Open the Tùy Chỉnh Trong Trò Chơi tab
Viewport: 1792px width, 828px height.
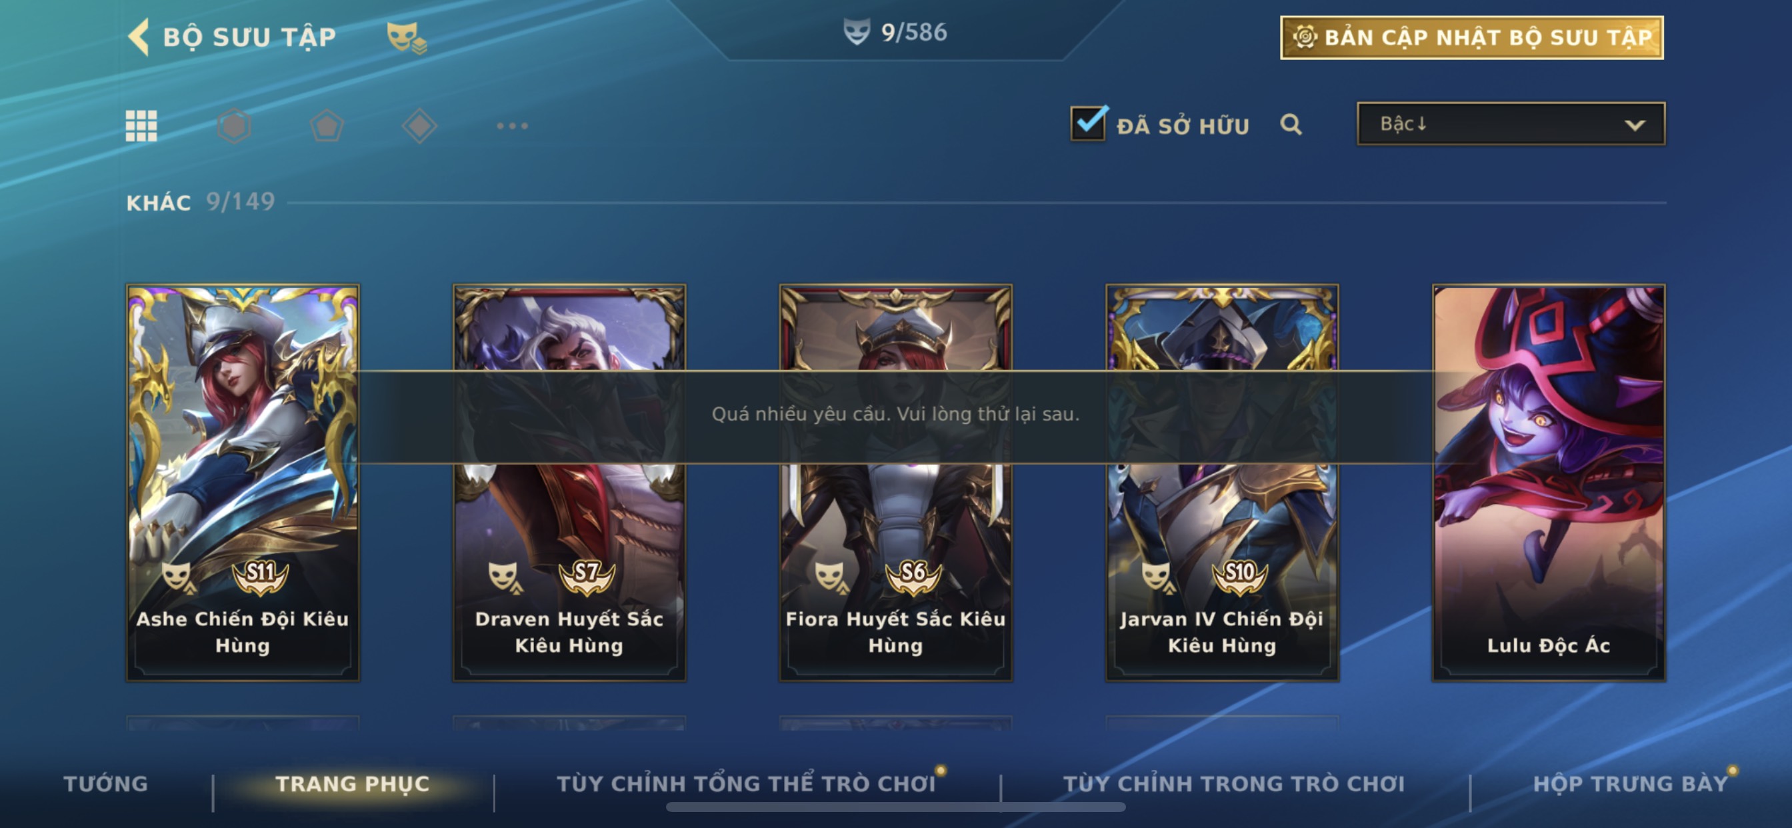pos(1234,783)
